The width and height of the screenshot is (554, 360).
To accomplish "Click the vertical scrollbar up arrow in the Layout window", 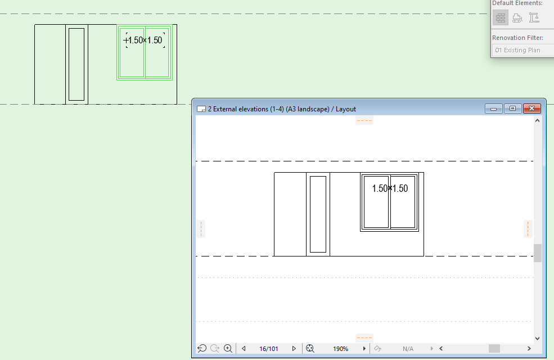I will 537,120.
